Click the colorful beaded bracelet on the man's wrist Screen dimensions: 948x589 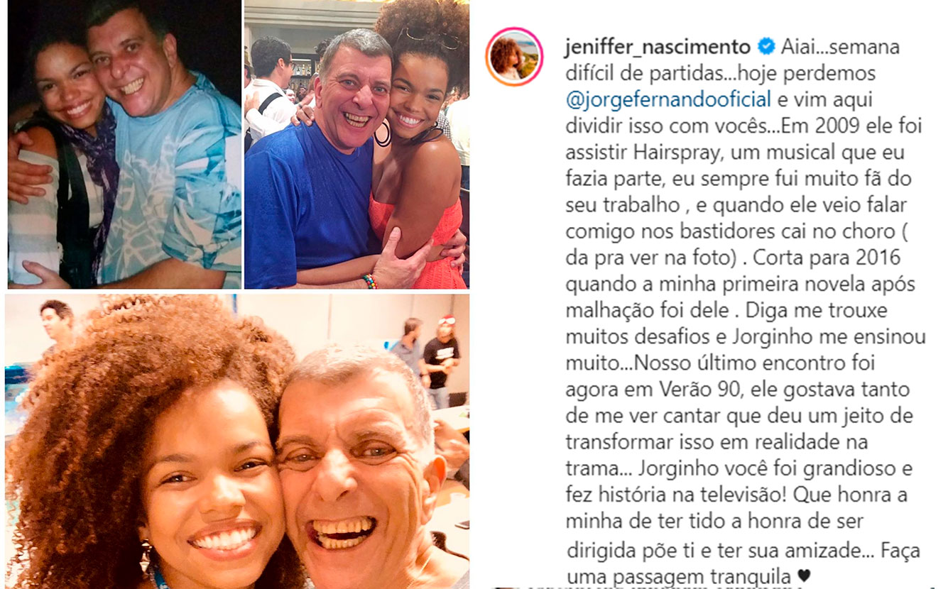369,281
